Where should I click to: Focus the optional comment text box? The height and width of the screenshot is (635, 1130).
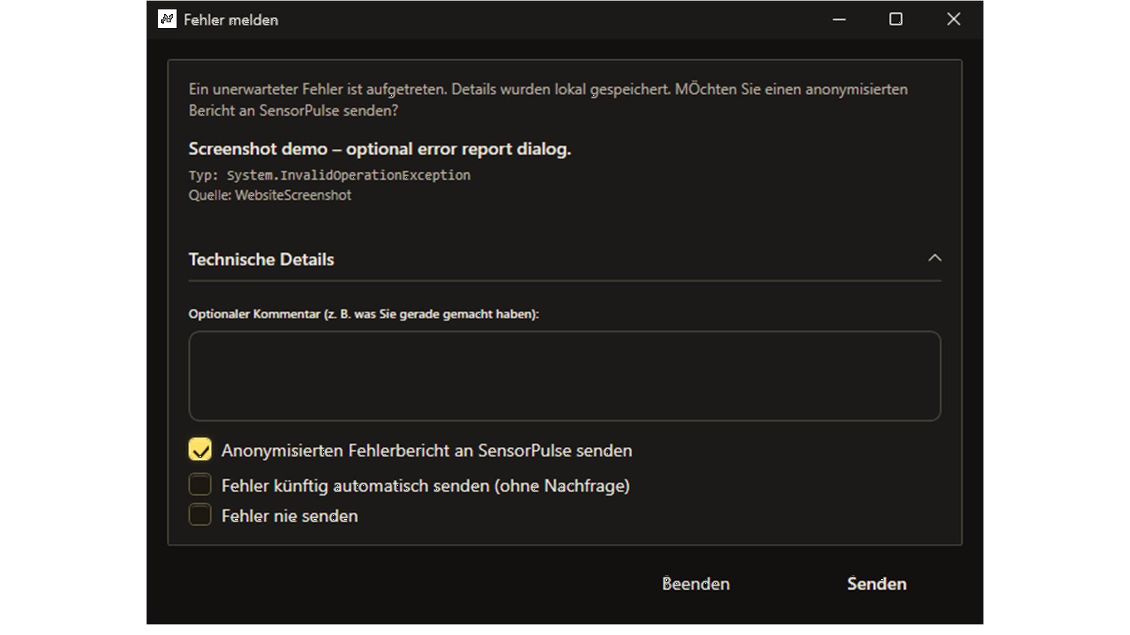pos(564,376)
